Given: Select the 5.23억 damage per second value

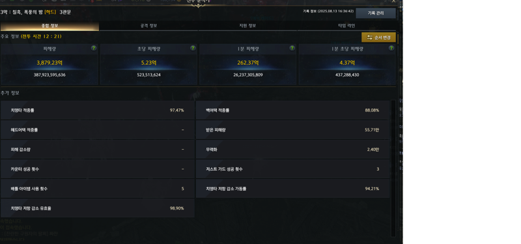Looking at the screenshot, I should [148, 63].
